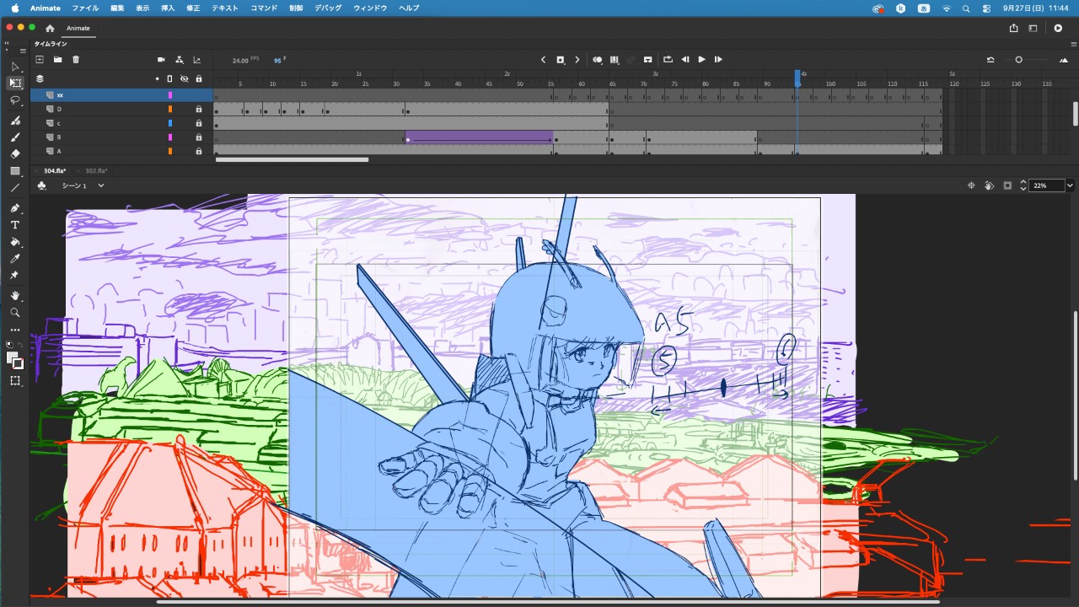This screenshot has height=607, width=1079.
Task: Expand more tools ellipsis in toolbar
Action: pyautogui.click(x=15, y=330)
